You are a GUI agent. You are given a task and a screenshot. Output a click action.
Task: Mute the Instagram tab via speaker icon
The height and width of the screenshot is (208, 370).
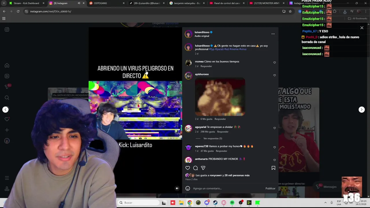79,3
